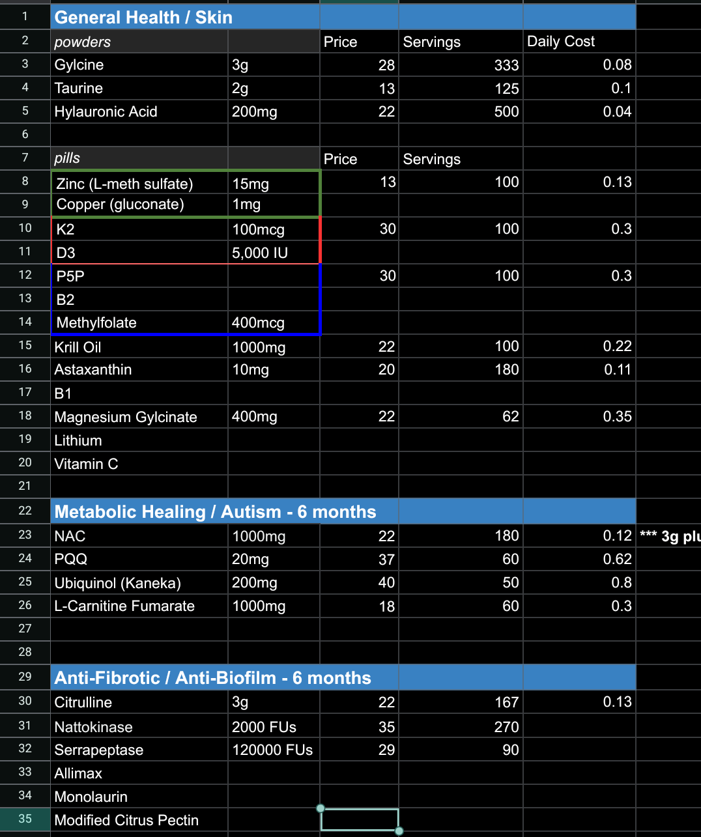This screenshot has width=701, height=837.
Task: Click the 'Price' header in row 2
Action: [359, 42]
